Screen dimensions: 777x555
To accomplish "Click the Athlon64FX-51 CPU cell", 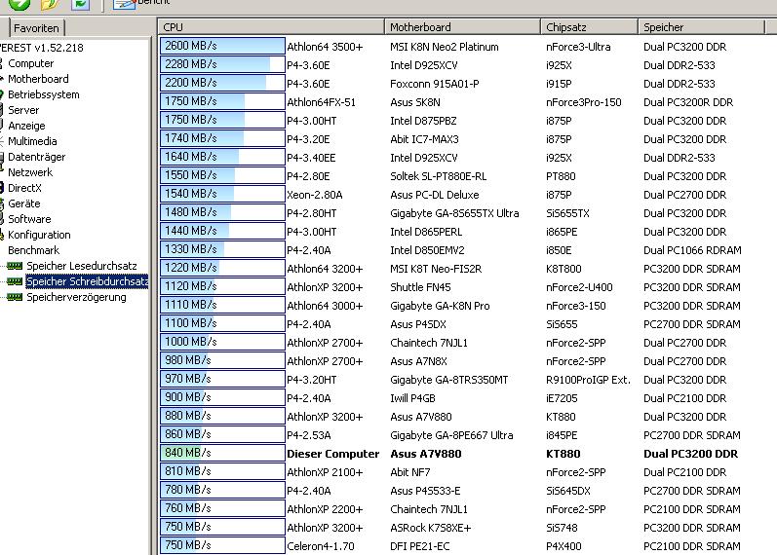I will click(x=321, y=102).
